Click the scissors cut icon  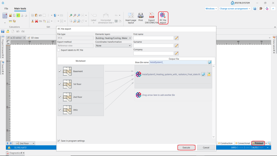[33, 21]
